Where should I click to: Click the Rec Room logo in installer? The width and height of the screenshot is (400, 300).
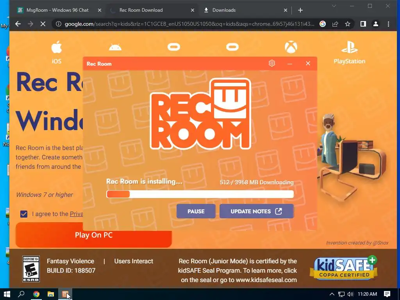point(200,114)
